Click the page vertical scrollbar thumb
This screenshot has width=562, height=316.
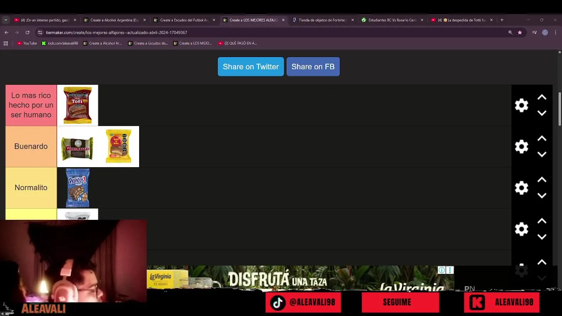click(x=559, y=109)
